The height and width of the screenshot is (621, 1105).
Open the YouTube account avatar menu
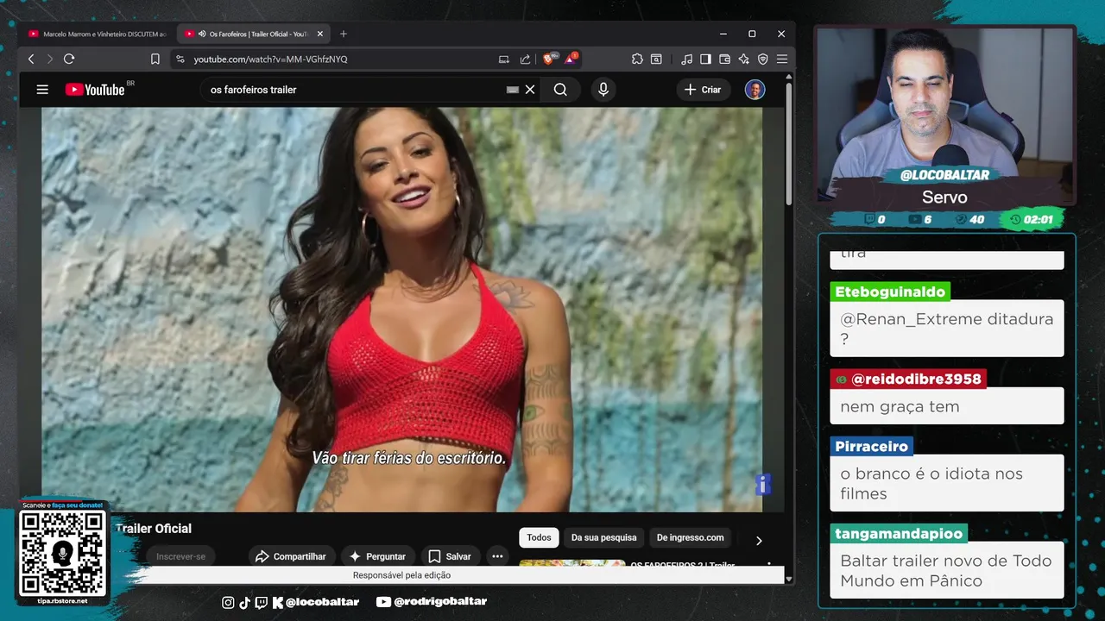[755, 90]
